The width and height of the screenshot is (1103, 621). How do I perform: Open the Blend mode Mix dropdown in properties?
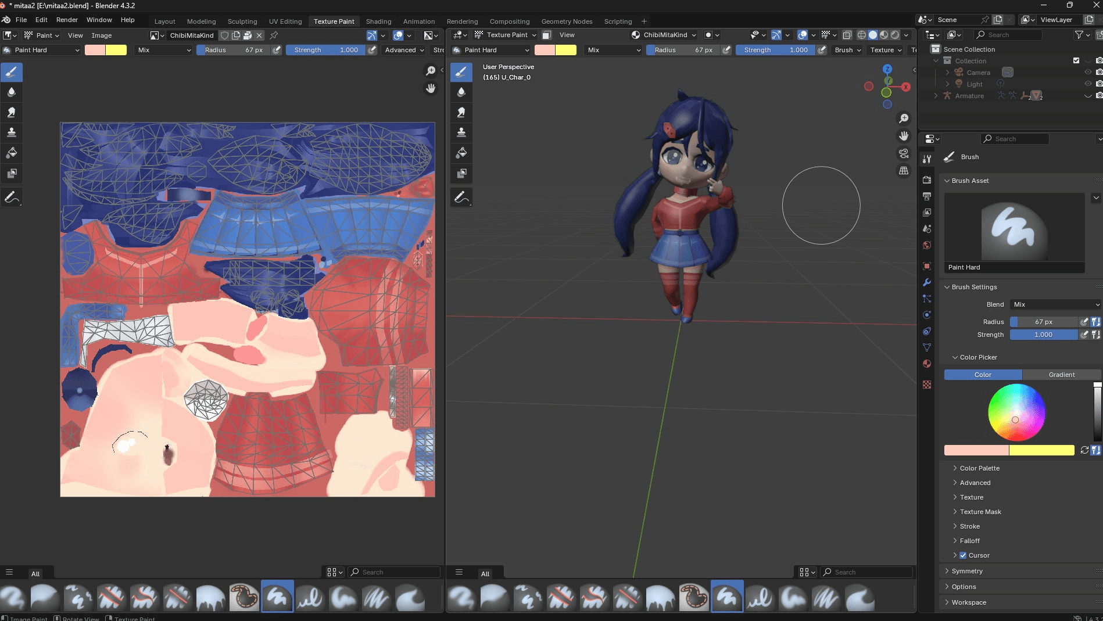[x=1056, y=304]
